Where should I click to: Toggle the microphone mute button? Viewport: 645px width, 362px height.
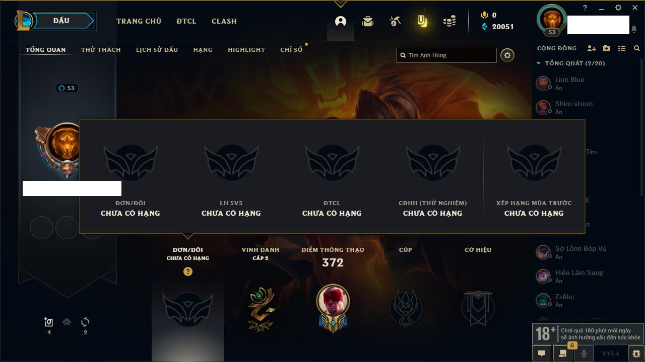point(584,353)
